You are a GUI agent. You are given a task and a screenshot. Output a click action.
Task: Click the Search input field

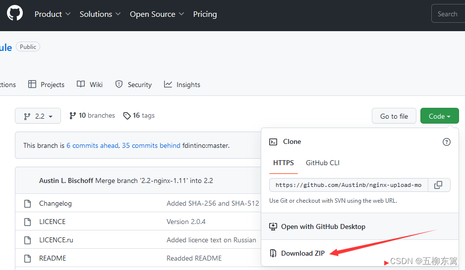point(448,14)
